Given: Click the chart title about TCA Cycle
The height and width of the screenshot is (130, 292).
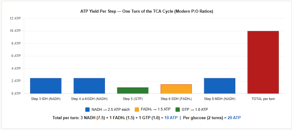Looking at the screenshot, I should click(147, 11).
